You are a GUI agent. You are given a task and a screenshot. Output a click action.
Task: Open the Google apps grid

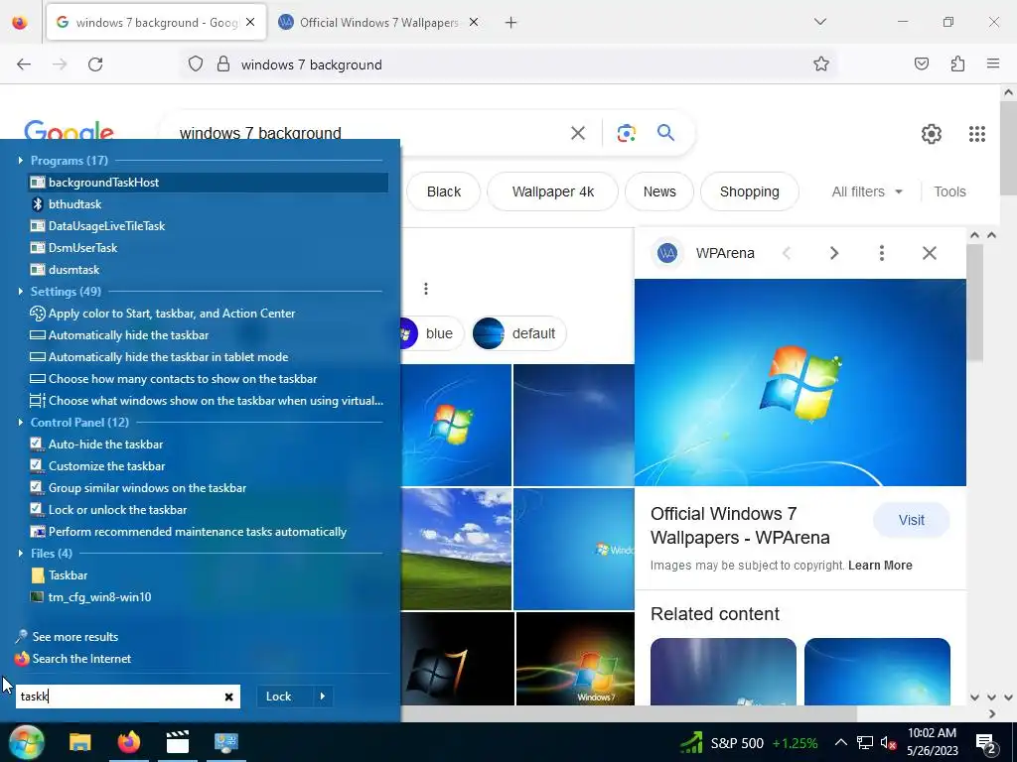[977, 134]
